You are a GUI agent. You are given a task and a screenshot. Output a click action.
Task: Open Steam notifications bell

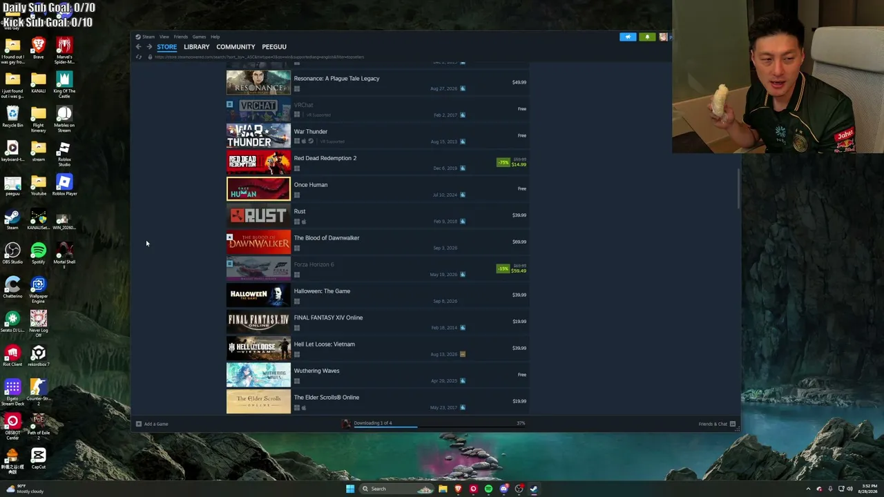tap(647, 37)
